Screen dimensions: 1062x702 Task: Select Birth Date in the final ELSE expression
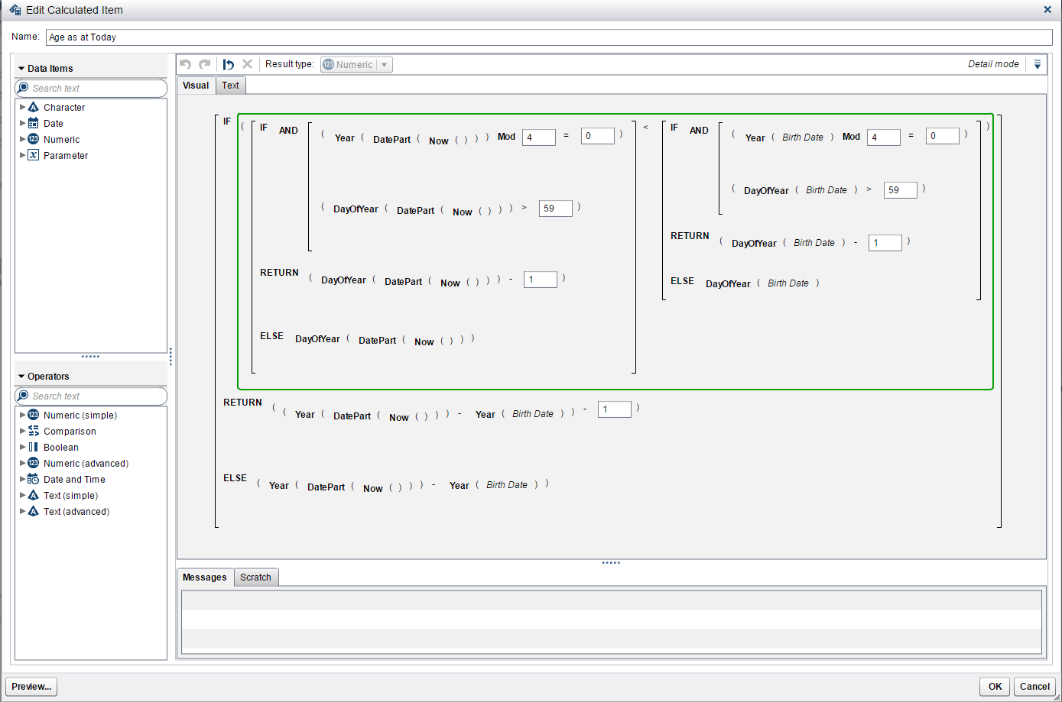506,485
